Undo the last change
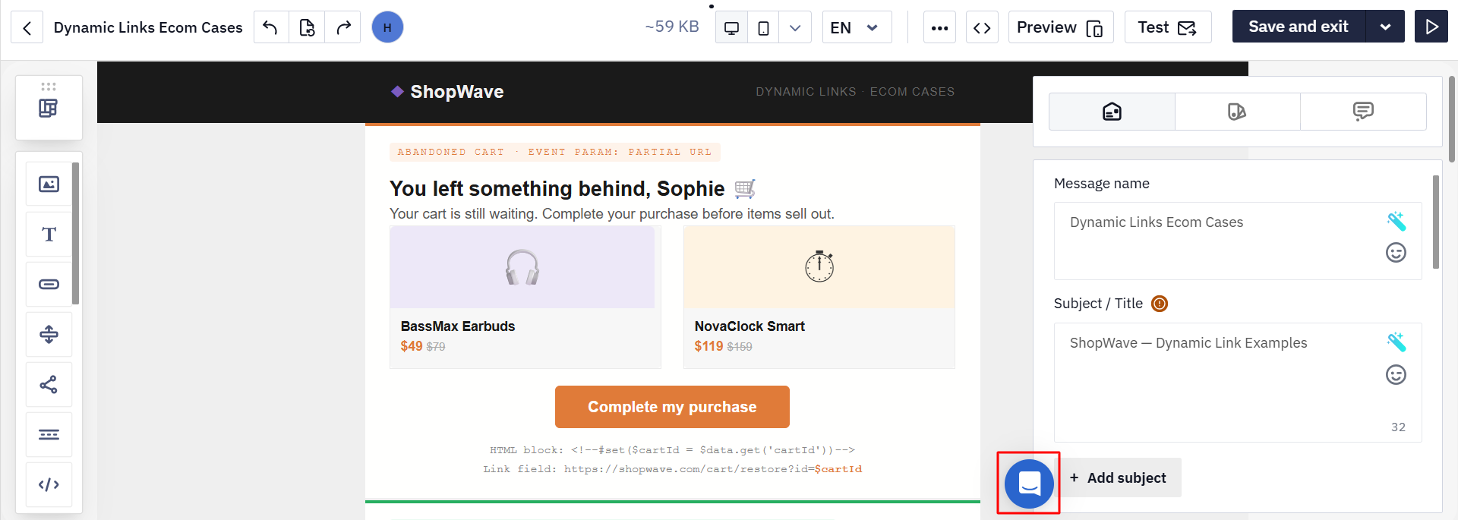The width and height of the screenshot is (1458, 520). pyautogui.click(x=271, y=28)
